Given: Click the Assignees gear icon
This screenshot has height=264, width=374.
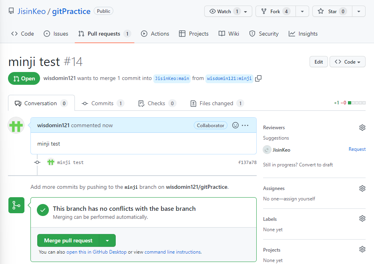Looking at the screenshot, I should click(x=362, y=188).
